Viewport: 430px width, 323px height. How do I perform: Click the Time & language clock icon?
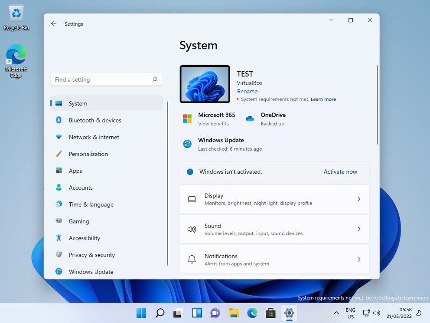pos(59,204)
